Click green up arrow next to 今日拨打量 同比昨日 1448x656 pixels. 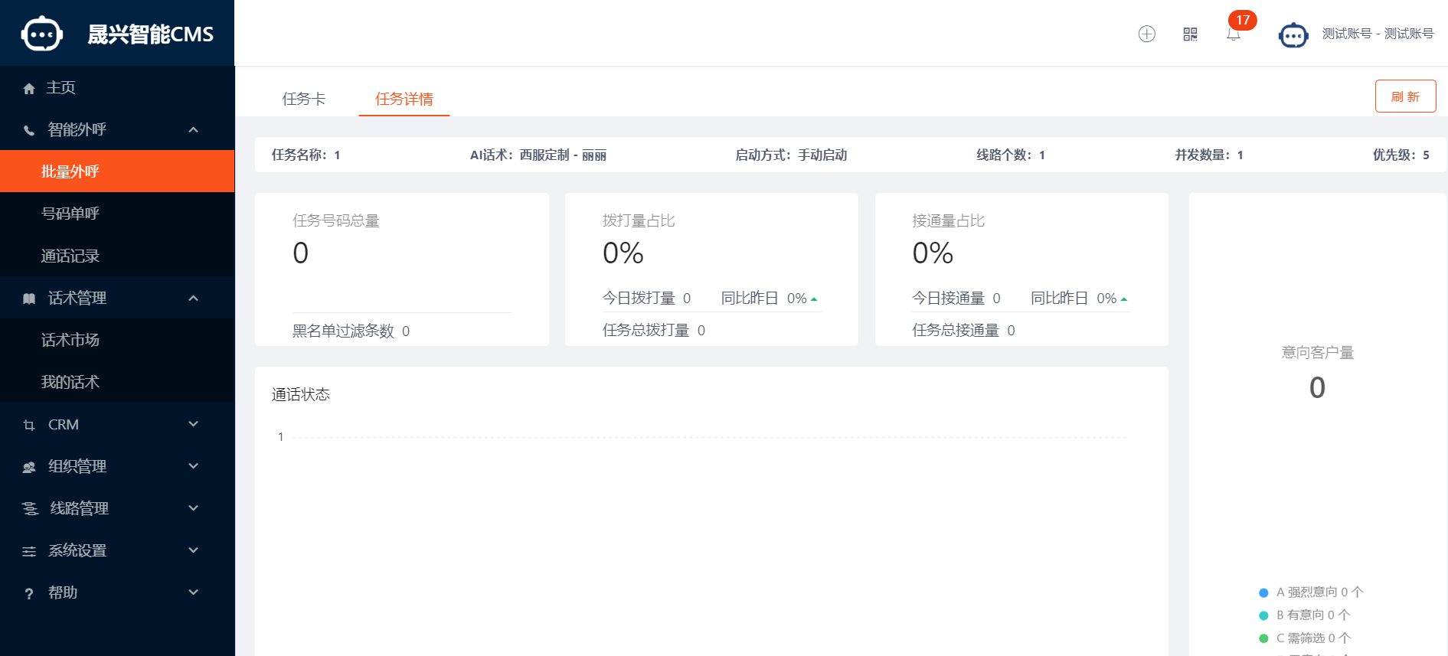click(814, 299)
